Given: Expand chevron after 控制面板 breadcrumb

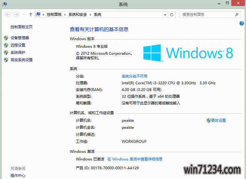Looking at the screenshot, I should pos(65,15).
